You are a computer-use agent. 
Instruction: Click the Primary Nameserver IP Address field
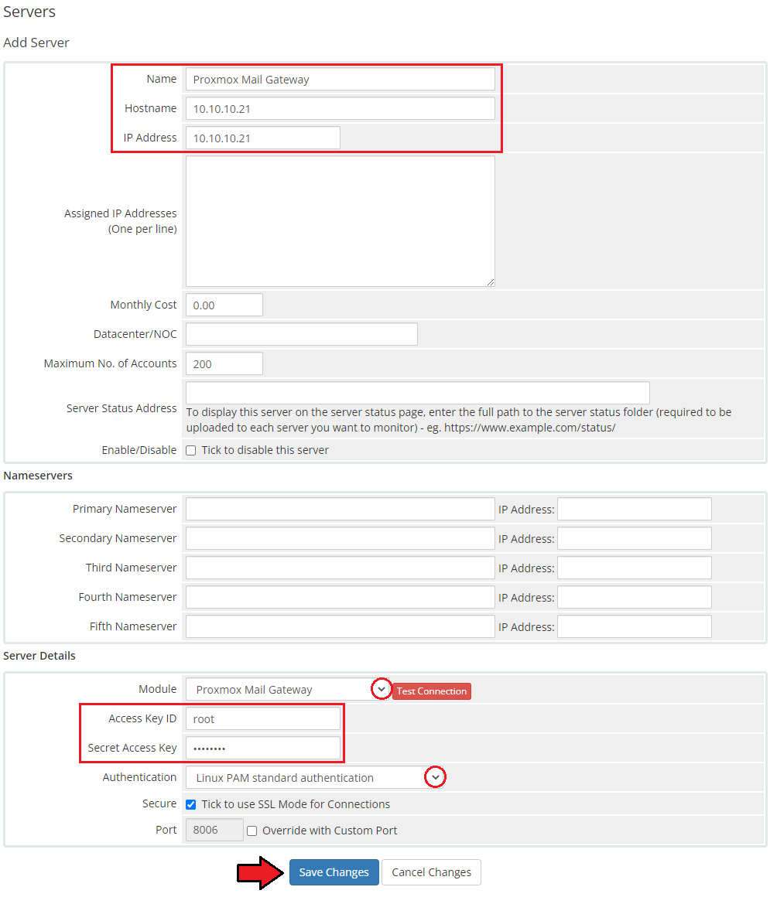point(634,509)
